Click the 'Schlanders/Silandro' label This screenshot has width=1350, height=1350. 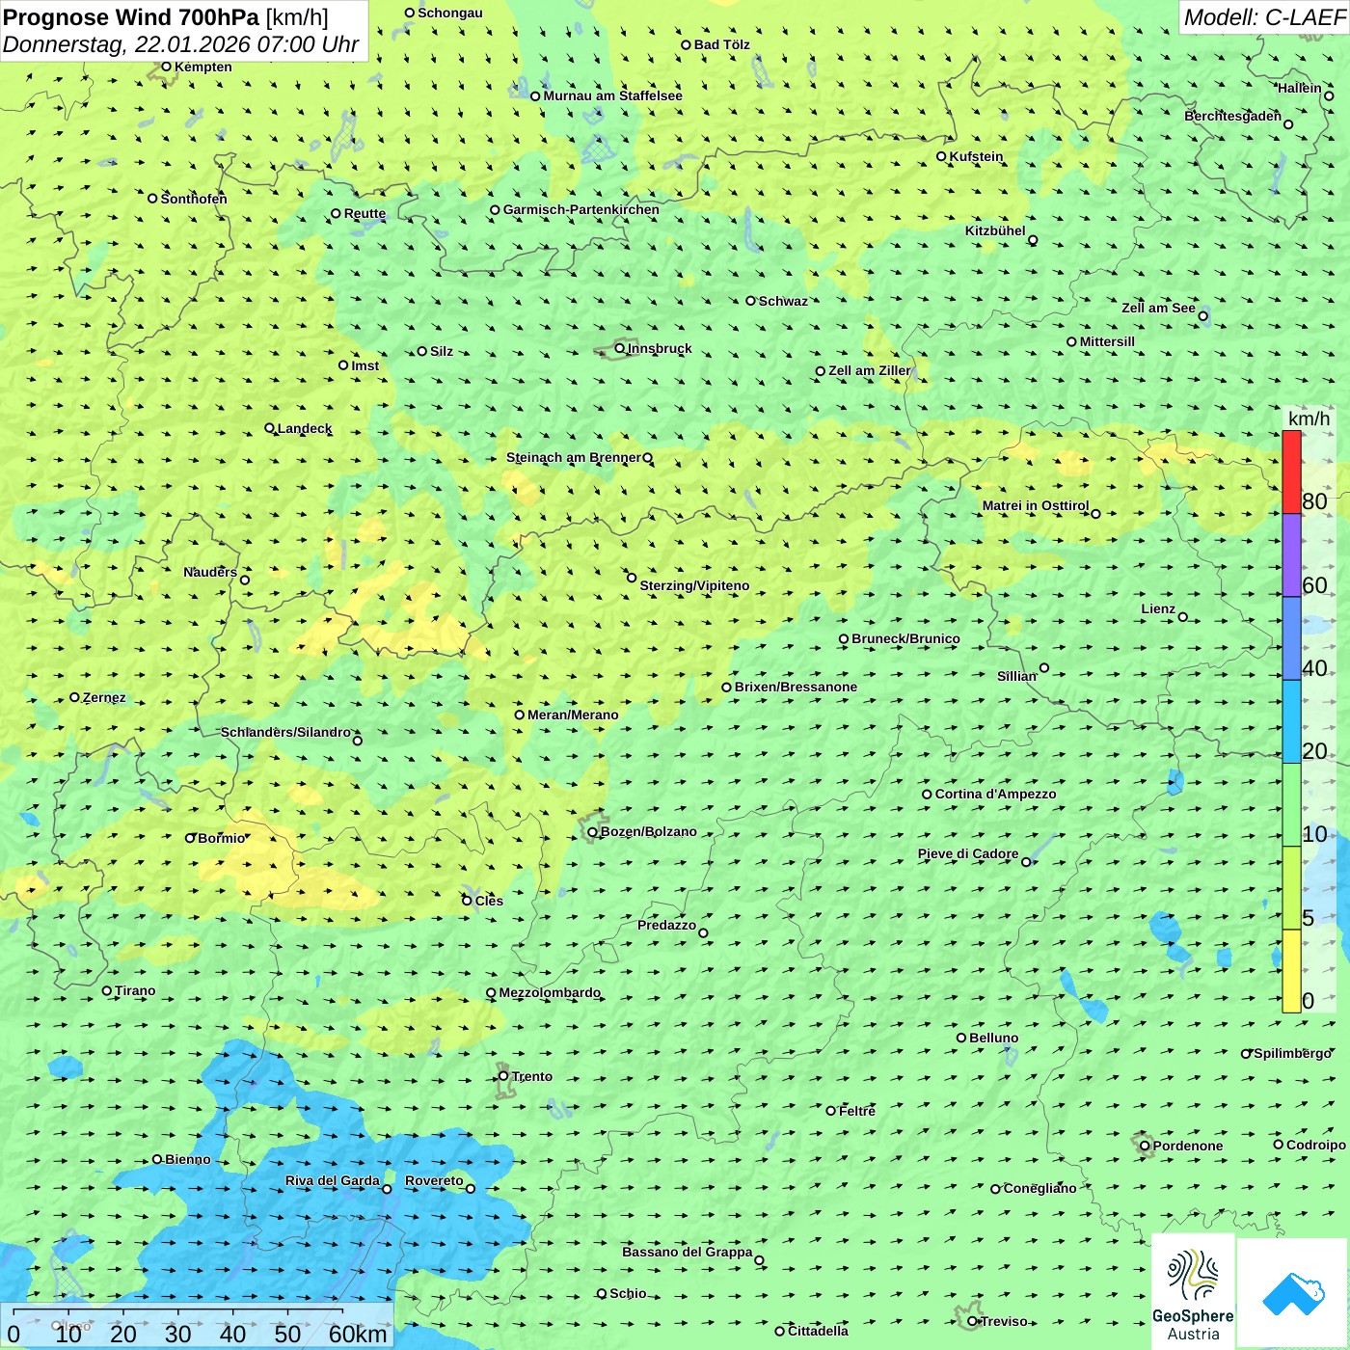click(285, 732)
